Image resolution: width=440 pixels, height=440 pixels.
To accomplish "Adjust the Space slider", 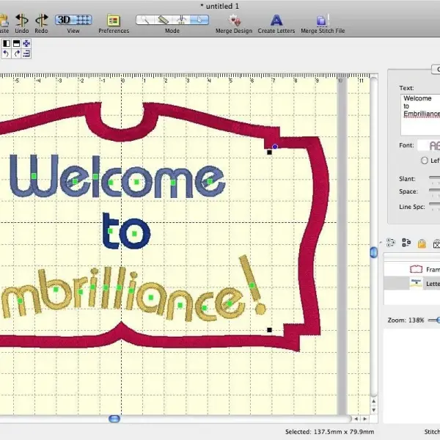I will (434, 190).
